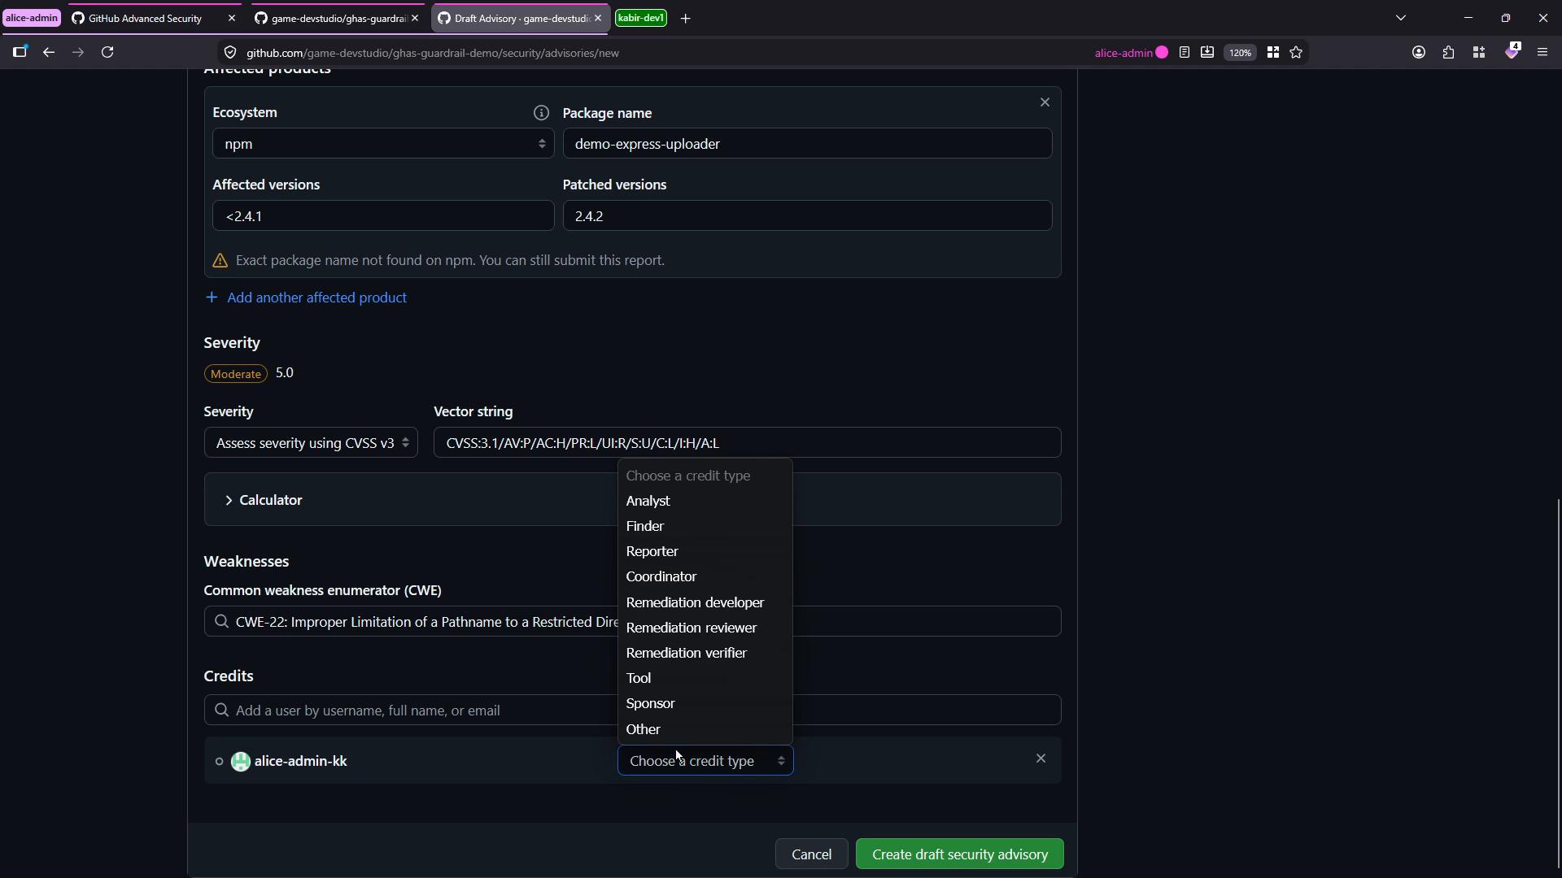
Task: Bookmark this page with star icon
Action: 1297,53
